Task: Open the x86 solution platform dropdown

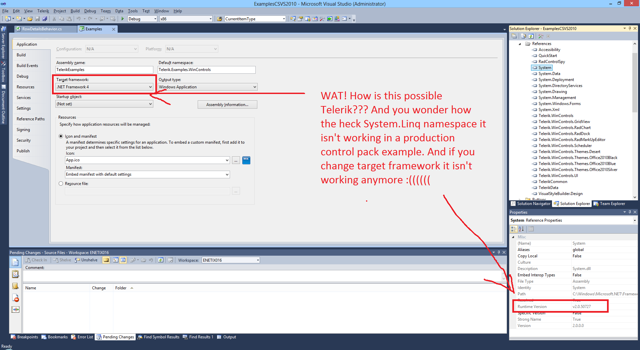Action: (186, 19)
